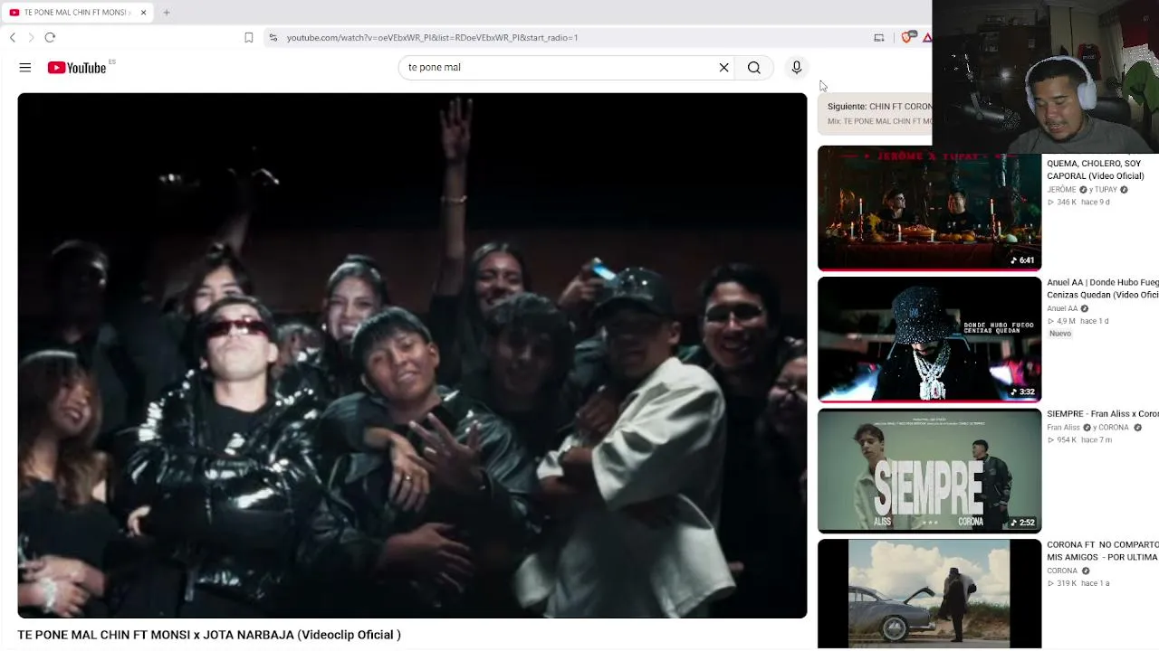Clear the search box with the X
Screen dimensions: 1159x651
coord(723,68)
